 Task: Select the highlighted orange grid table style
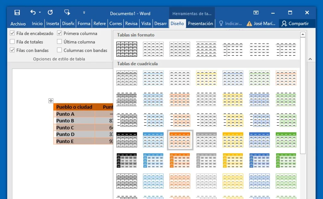[179, 140]
